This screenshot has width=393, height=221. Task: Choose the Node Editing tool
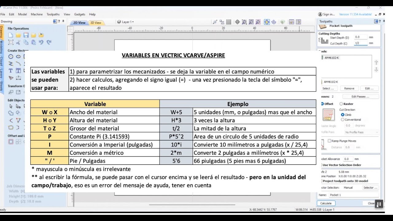click(18, 106)
